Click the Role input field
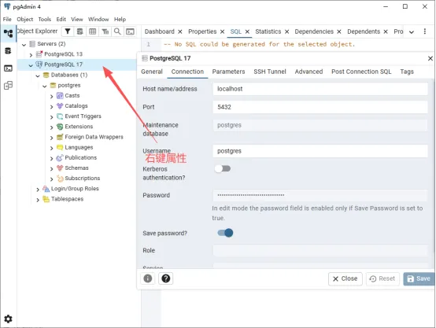The width and height of the screenshot is (436, 328). pyautogui.click(x=320, y=250)
